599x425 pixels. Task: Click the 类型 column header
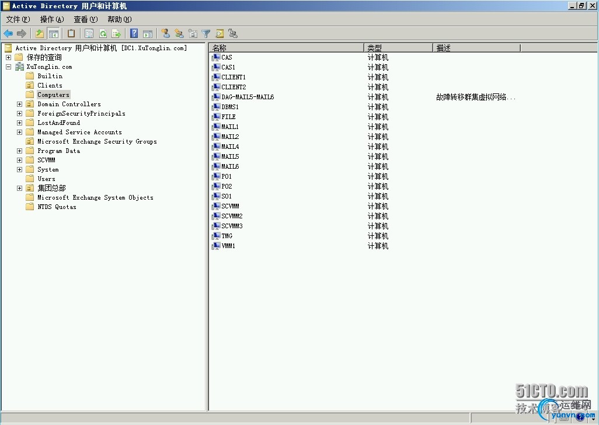click(398, 48)
